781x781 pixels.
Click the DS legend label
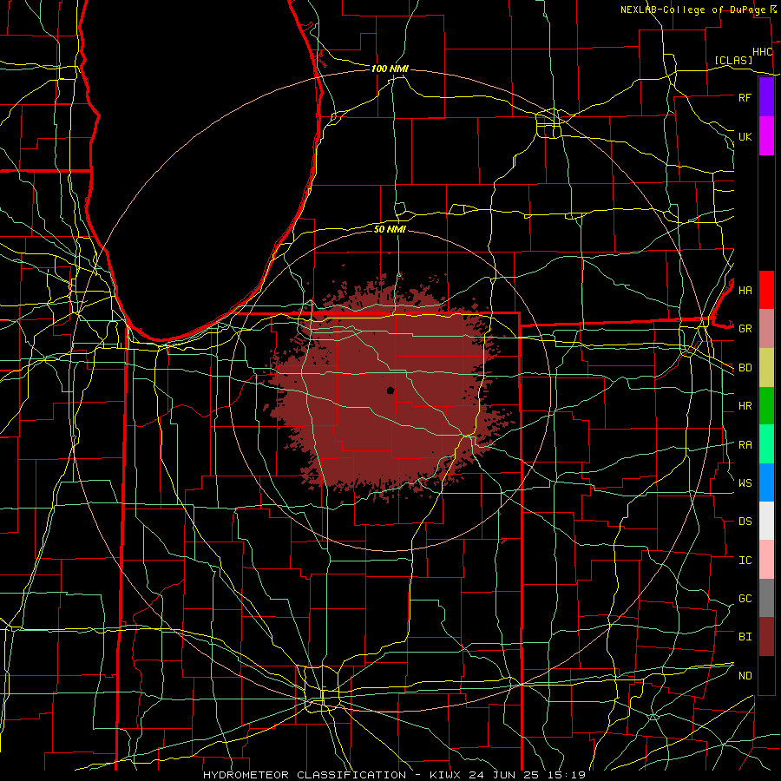pyautogui.click(x=745, y=522)
